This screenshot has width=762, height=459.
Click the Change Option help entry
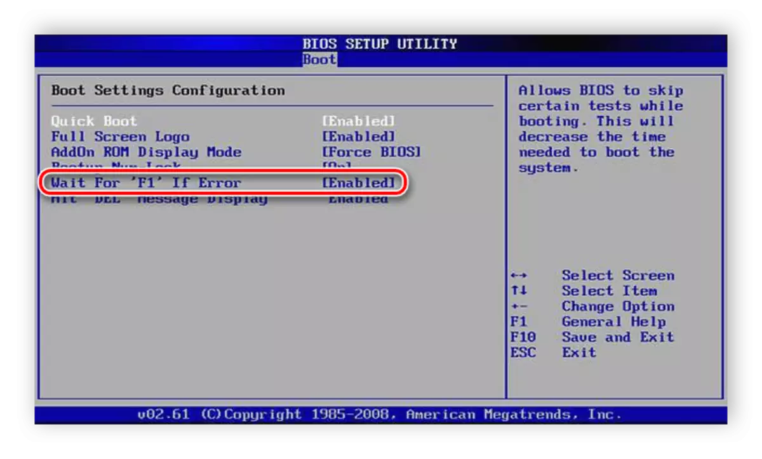pos(618,306)
